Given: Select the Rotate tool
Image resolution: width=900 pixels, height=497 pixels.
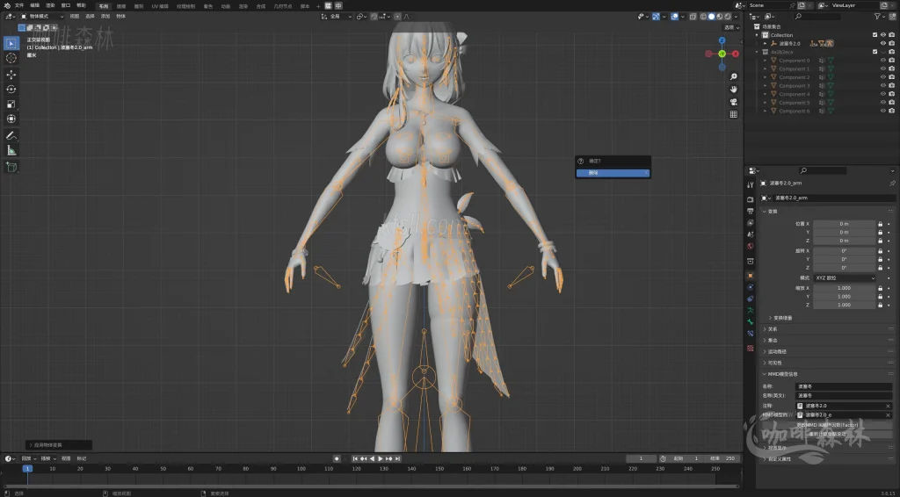Looking at the screenshot, I should click(x=11, y=89).
